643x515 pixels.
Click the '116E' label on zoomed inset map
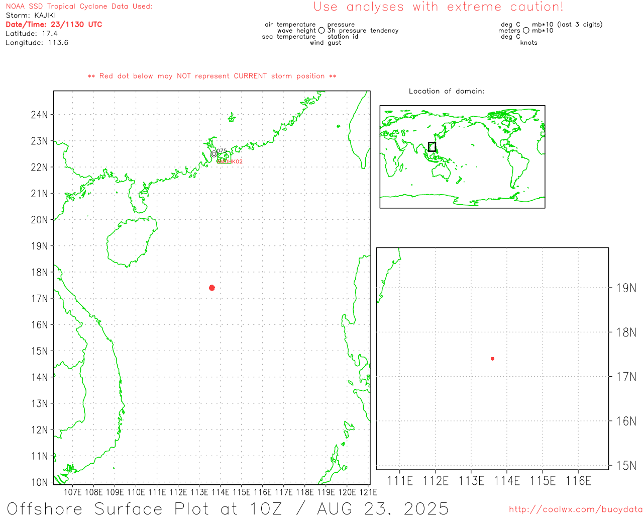[579, 481]
